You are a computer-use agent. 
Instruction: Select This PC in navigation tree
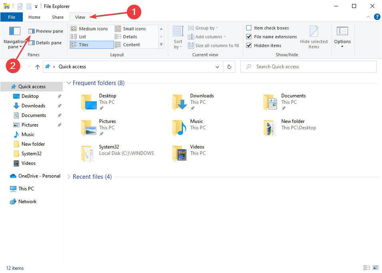(x=26, y=189)
